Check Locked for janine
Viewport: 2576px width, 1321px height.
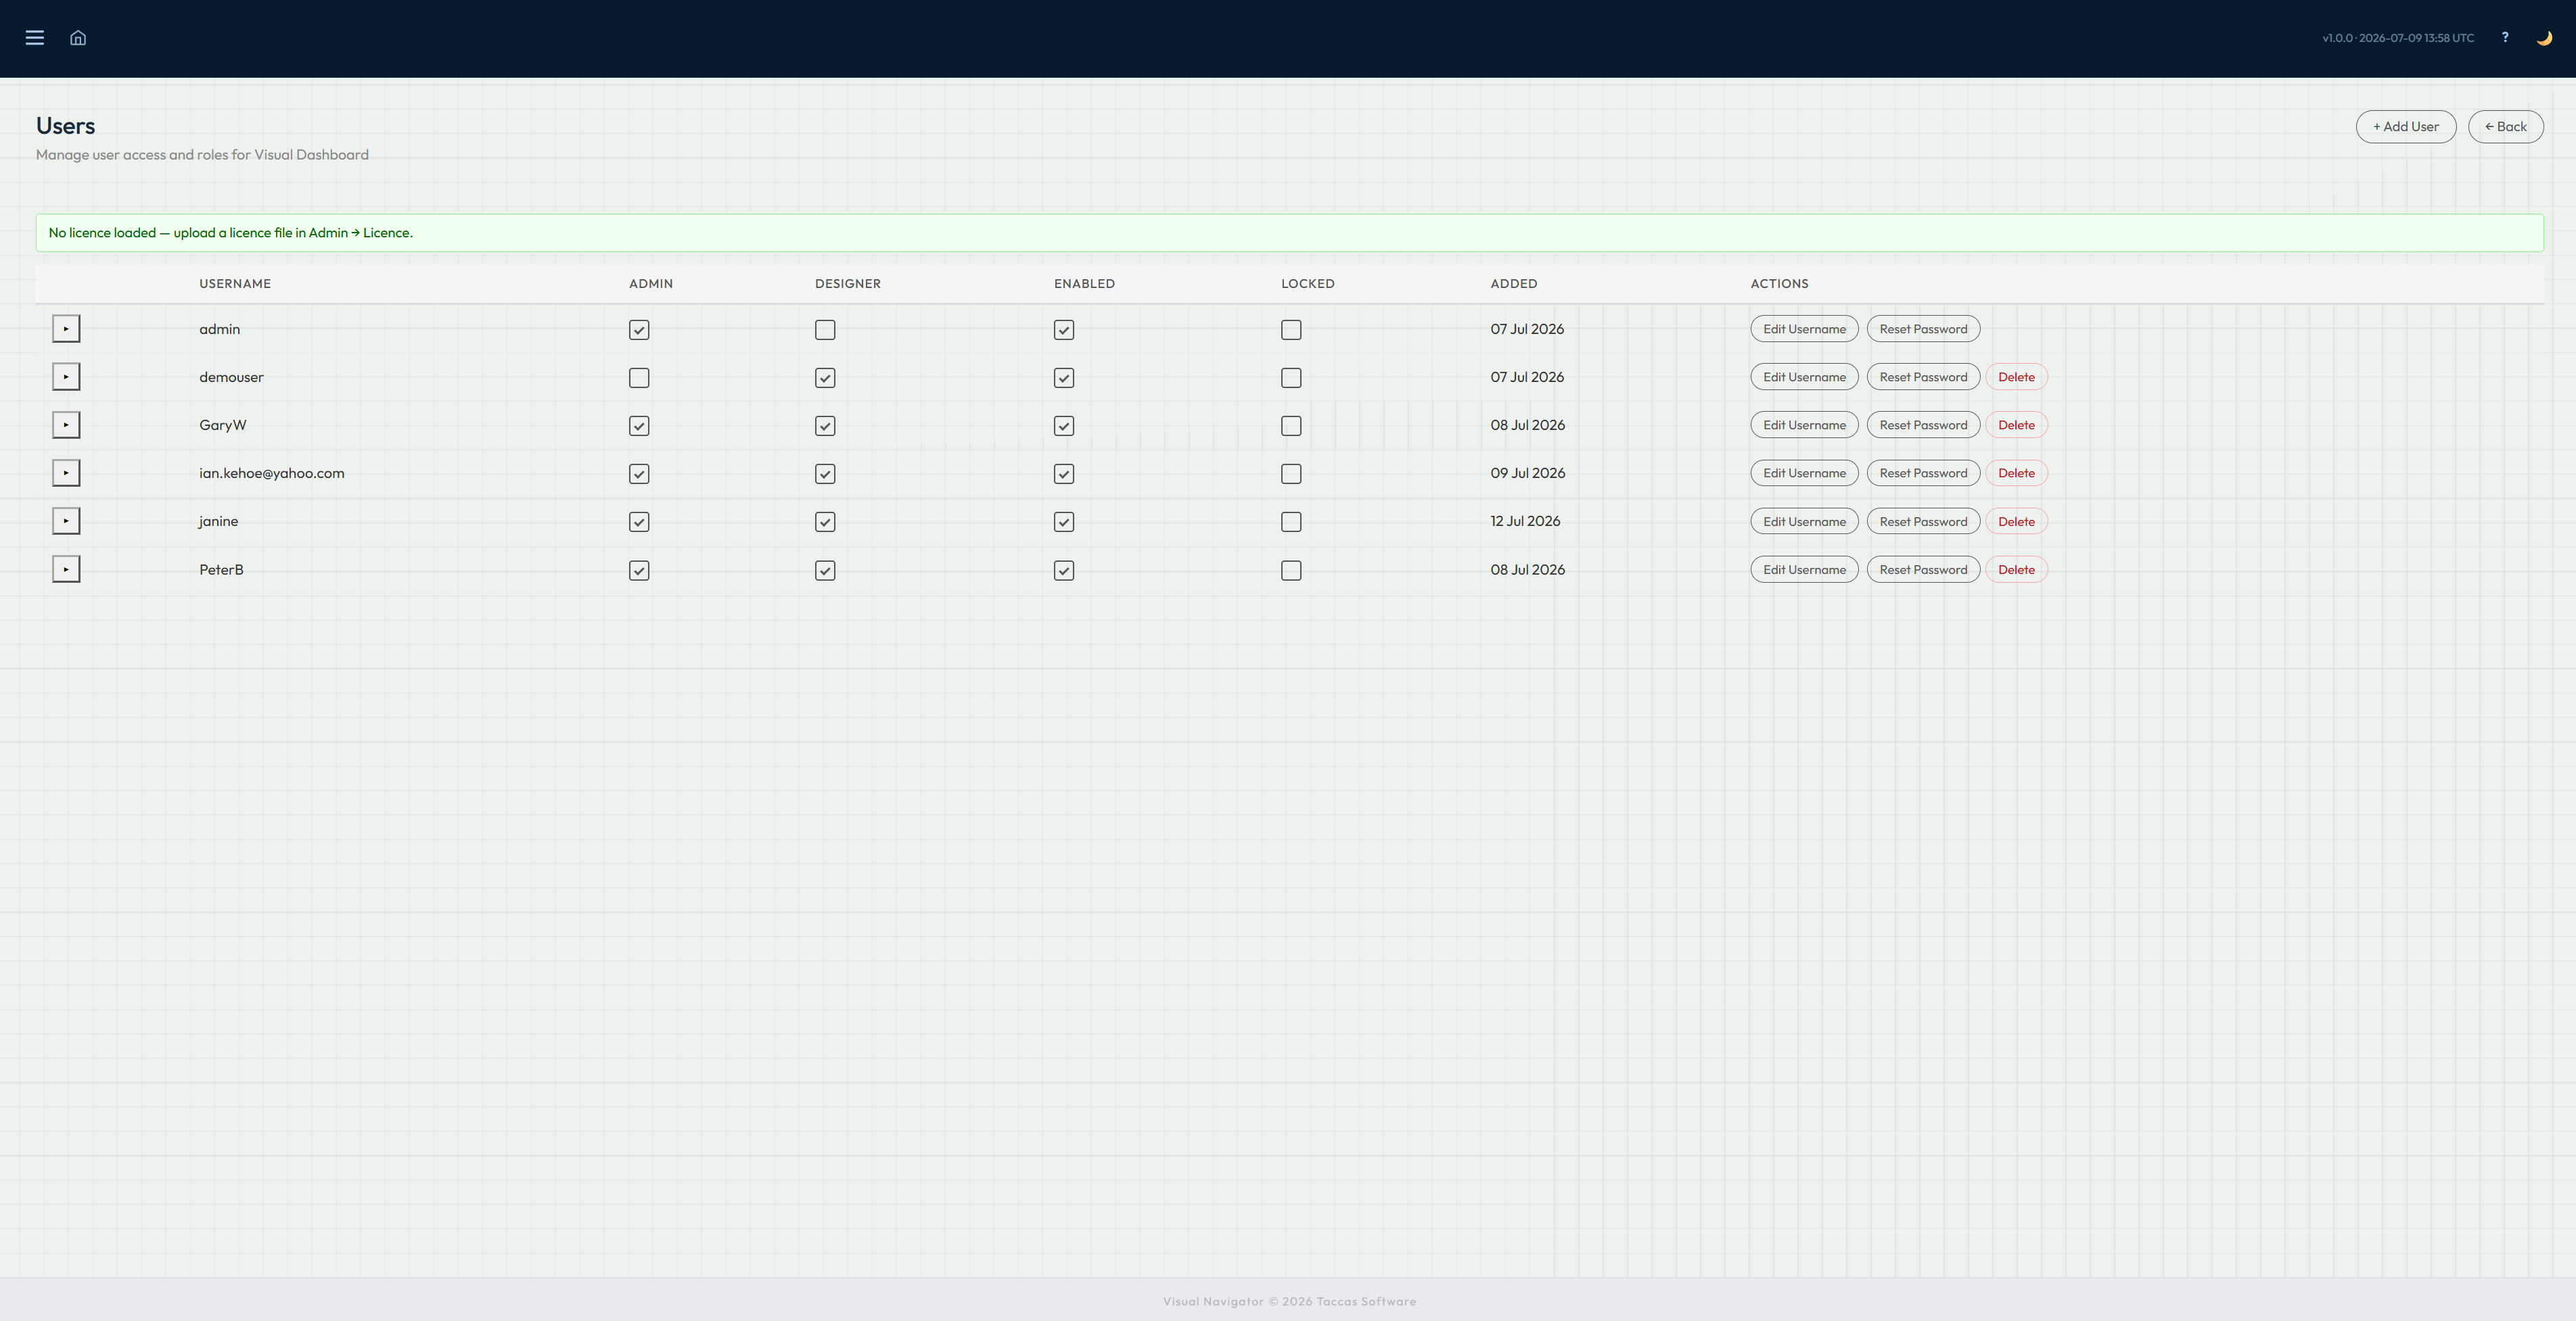tap(1291, 522)
